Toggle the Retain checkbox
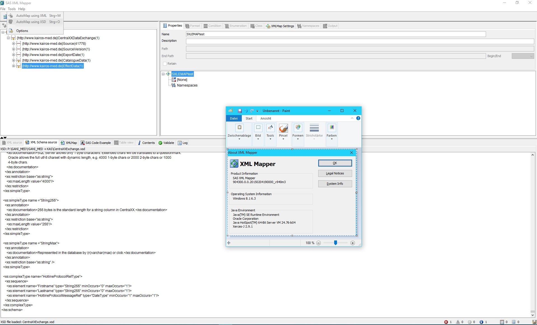This screenshot has width=537, height=325. (x=165, y=64)
